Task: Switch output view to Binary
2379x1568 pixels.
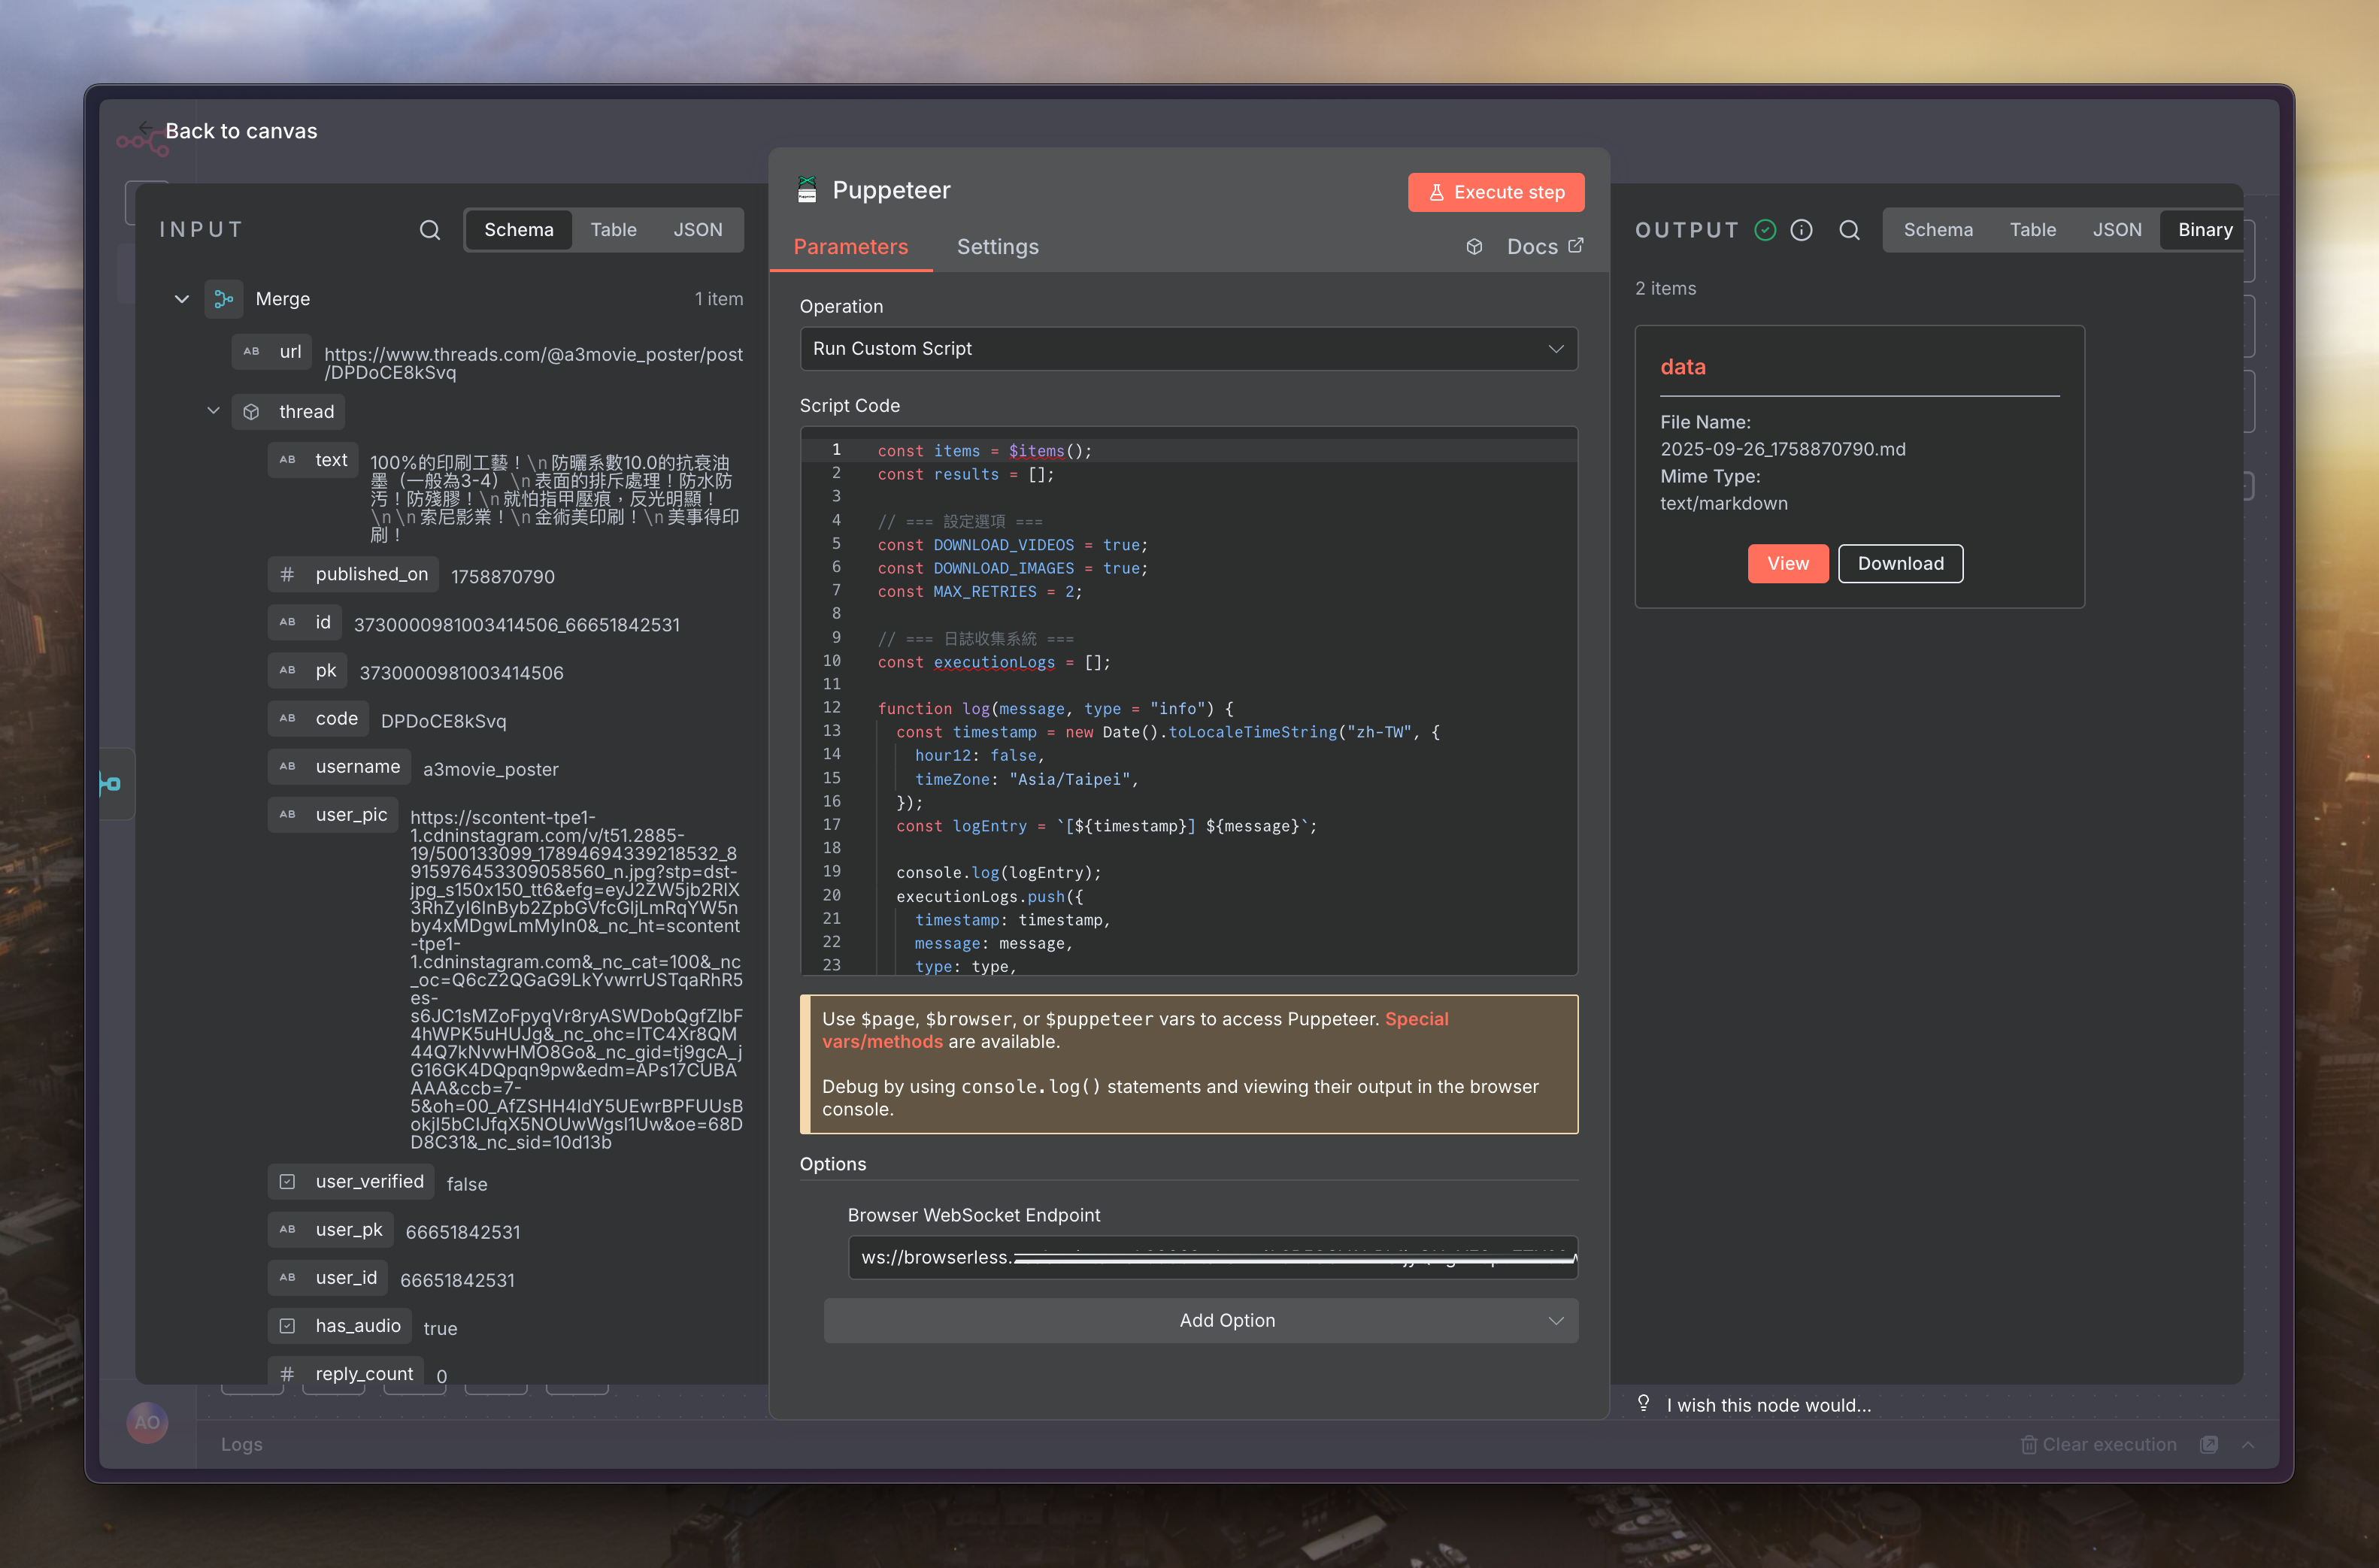Action: coord(2204,230)
